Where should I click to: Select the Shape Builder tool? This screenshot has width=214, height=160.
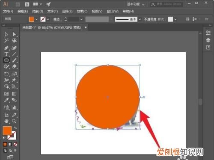(x=6, y=86)
